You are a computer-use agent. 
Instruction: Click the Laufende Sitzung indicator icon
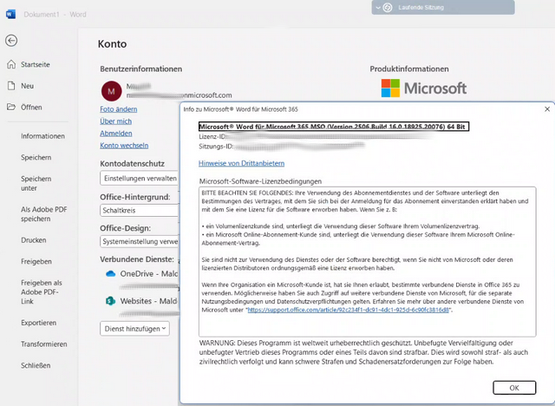point(388,8)
